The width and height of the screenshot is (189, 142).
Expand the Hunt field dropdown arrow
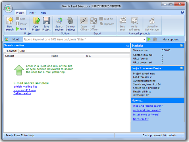(144, 39)
